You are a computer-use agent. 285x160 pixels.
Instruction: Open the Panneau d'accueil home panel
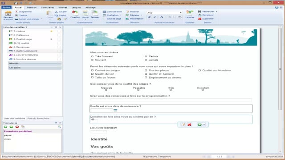[8, 16]
